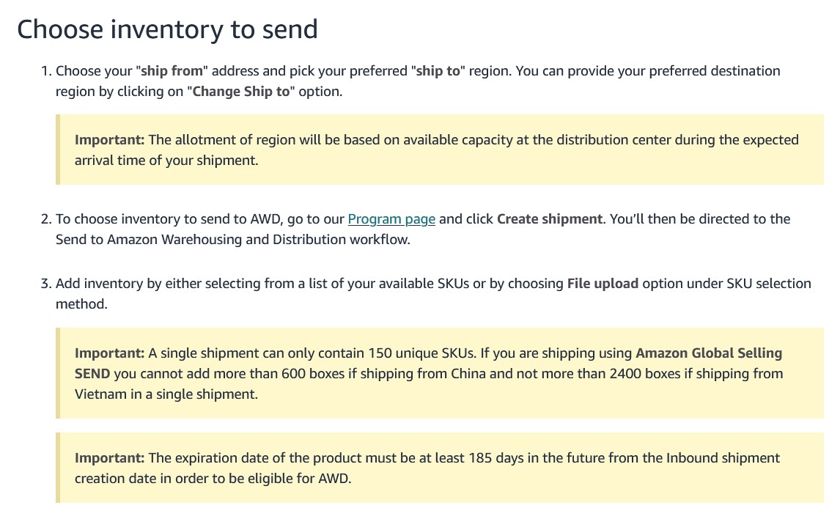840x519 pixels.
Task: Click the "Send to Amazon Warehousing and Distribution workflow" text
Action: click(232, 240)
